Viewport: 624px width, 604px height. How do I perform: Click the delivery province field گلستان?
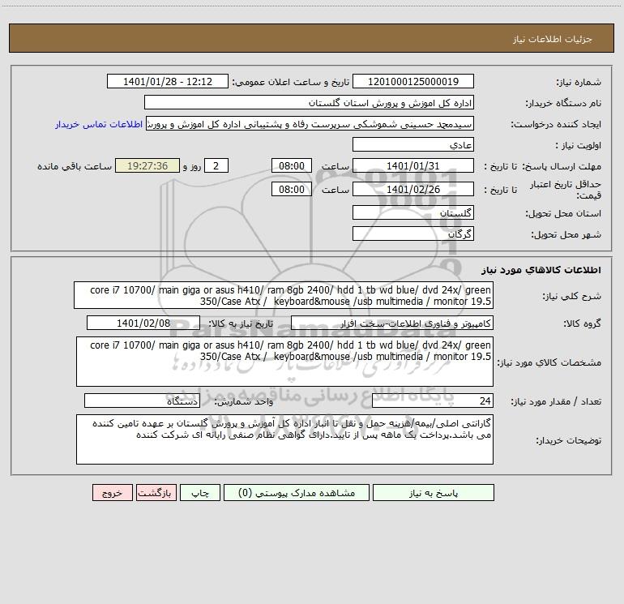point(413,212)
